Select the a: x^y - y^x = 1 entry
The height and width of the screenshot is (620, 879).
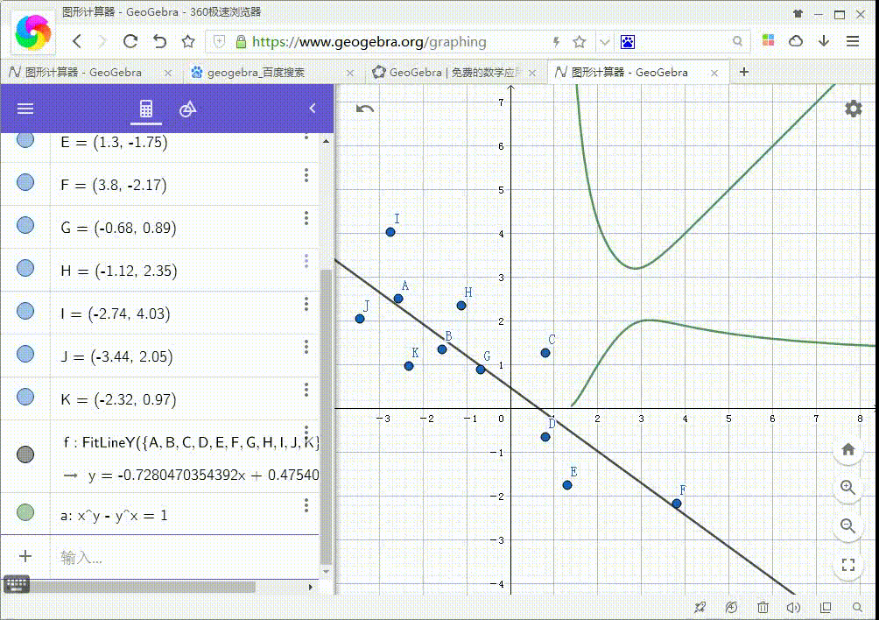click(x=114, y=515)
